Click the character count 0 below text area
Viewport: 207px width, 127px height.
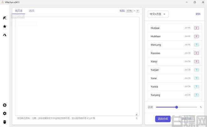(137, 118)
